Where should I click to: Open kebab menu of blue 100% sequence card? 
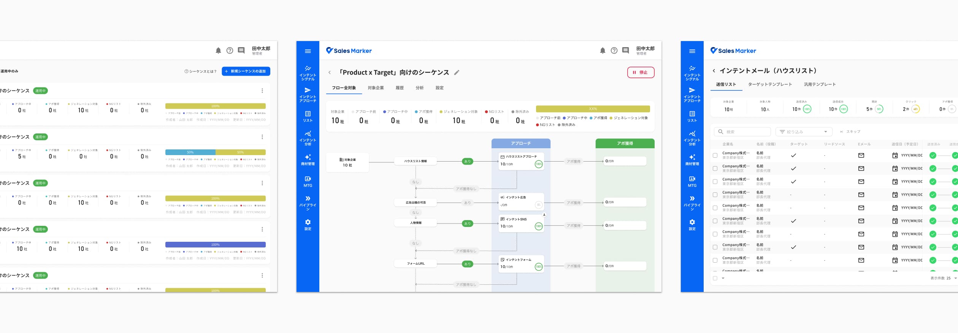262,229
